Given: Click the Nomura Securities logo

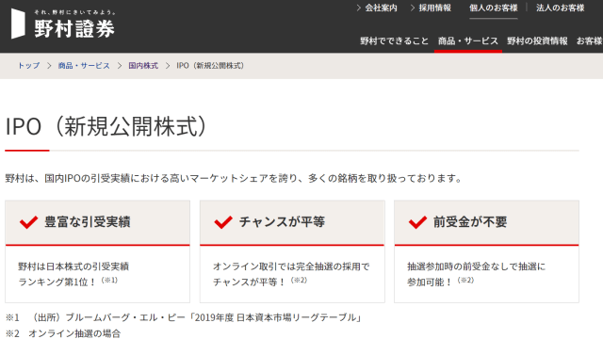Looking at the screenshot, I should 63,24.
